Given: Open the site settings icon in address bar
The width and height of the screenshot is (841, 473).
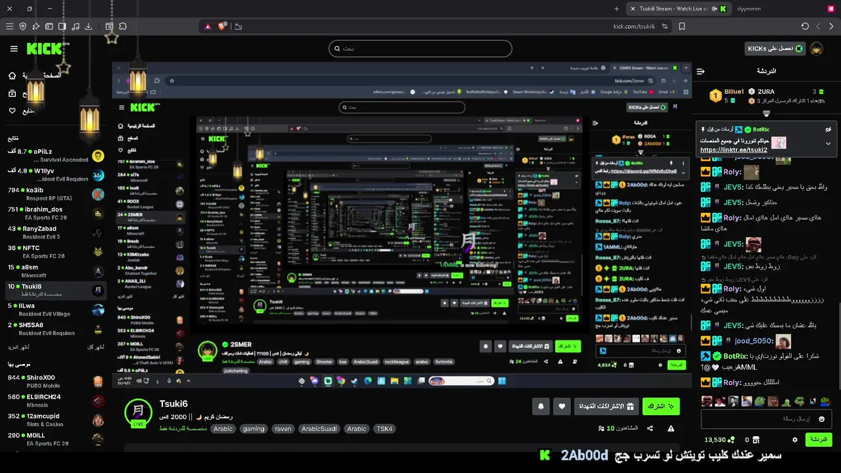Looking at the screenshot, I should 665,26.
